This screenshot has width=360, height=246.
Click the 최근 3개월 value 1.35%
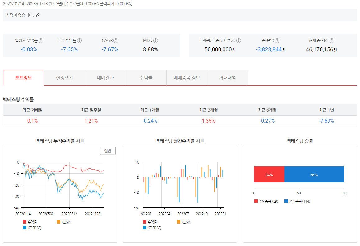click(209, 121)
